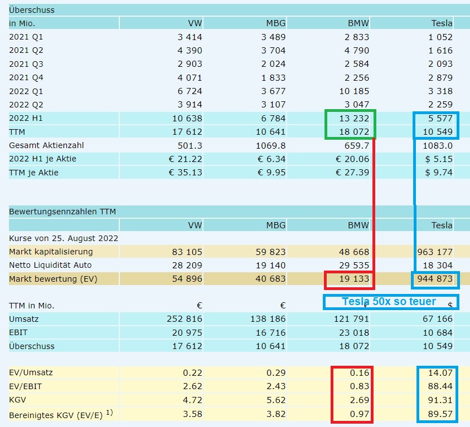Click BMW's 2022 H1 value 13 232
The image size is (470, 427).
point(354,119)
